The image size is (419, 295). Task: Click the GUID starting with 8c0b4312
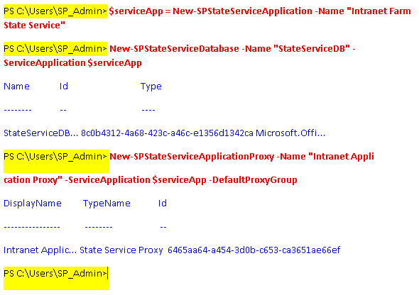click(x=167, y=133)
